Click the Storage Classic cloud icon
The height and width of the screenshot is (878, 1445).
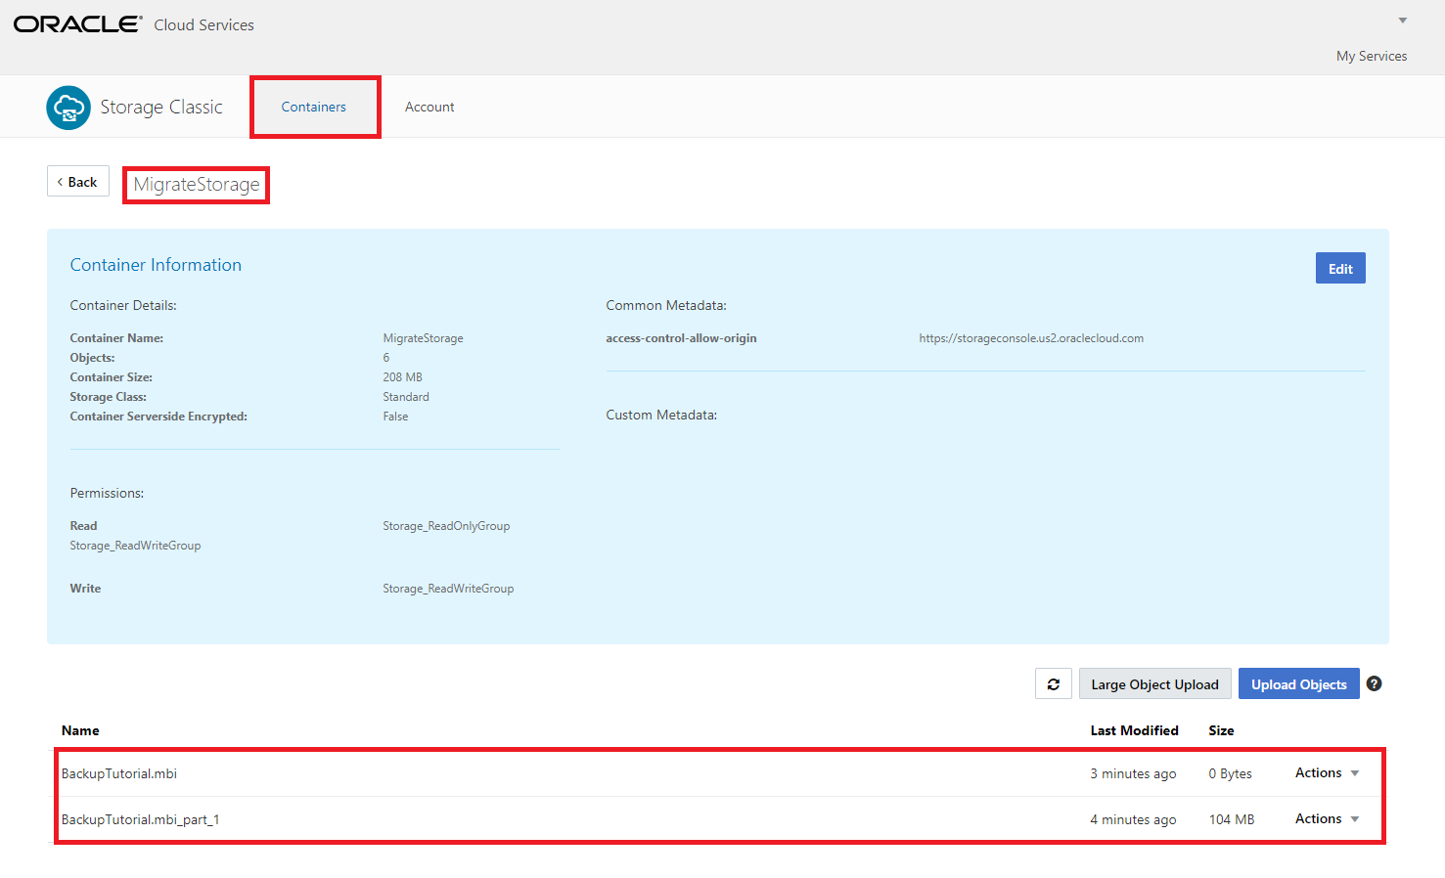click(x=68, y=108)
